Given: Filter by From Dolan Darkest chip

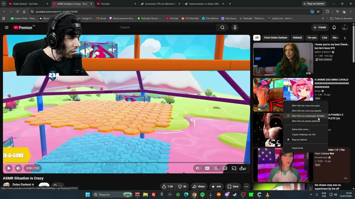Looking at the screenshot, I should pyautogui.click(x=276, y=38).
